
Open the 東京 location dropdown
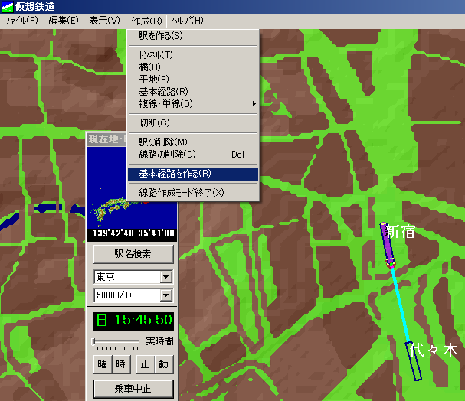point(166,277)
